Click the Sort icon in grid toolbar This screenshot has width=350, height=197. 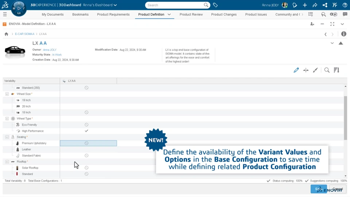coord(337,70)
